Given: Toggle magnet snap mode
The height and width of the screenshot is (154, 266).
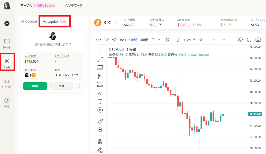Looking at the screenshot, I should [x=100, y=141].
